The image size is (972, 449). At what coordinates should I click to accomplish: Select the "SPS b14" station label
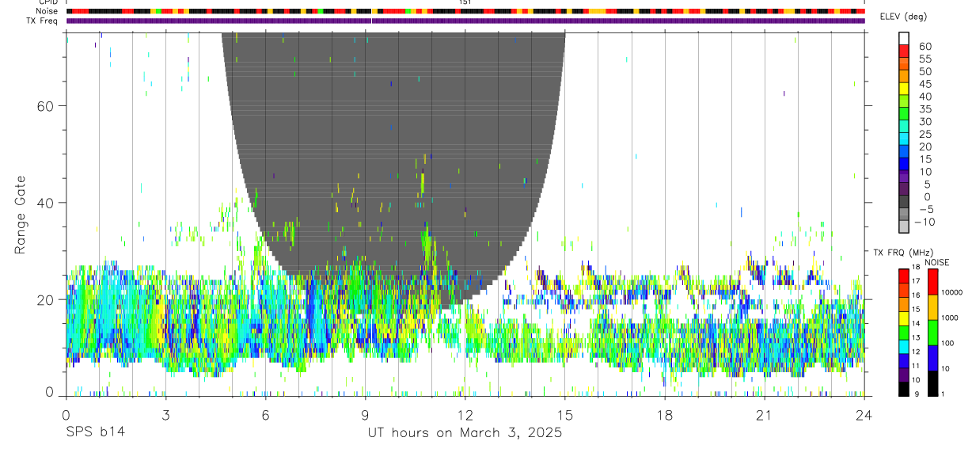click(95, 433)
